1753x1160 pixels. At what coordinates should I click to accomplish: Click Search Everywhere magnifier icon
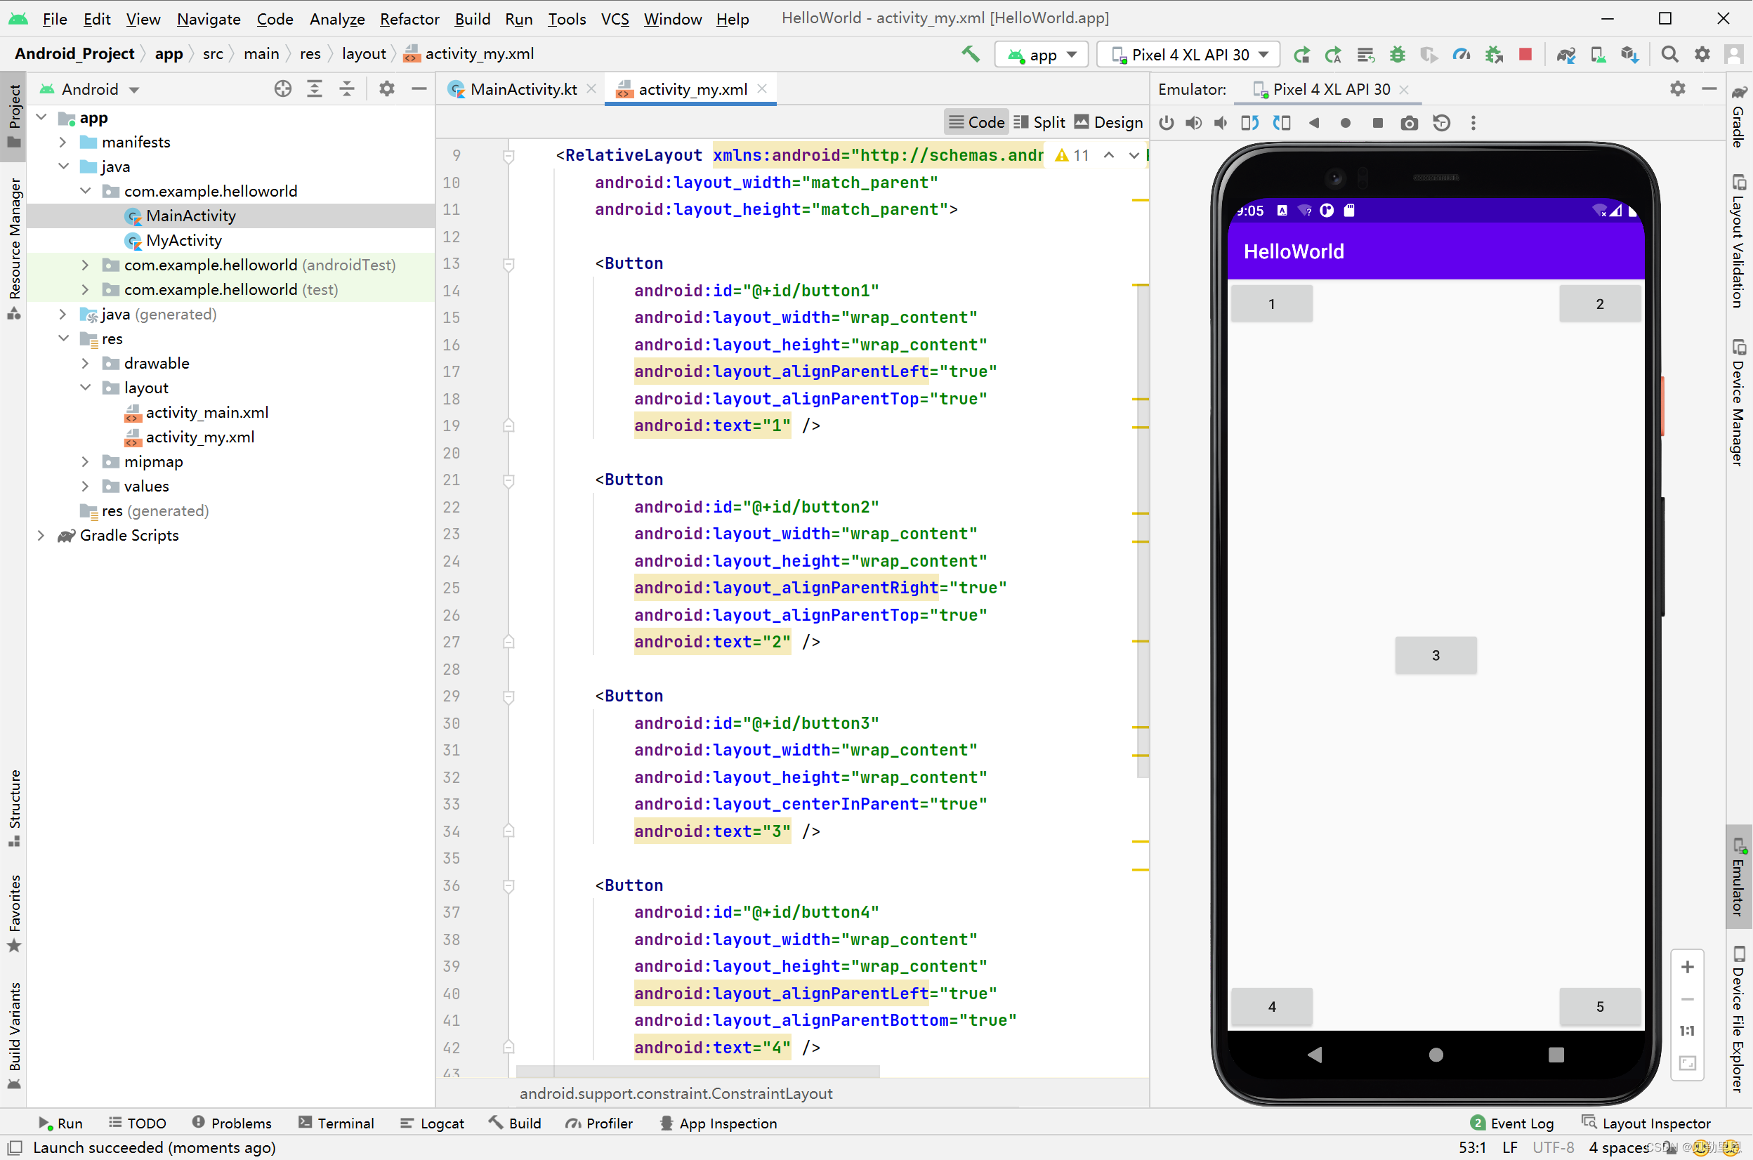[x=1669, y=54]
